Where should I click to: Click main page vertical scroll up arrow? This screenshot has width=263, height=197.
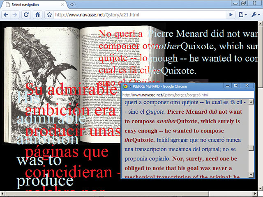point(260,24)
